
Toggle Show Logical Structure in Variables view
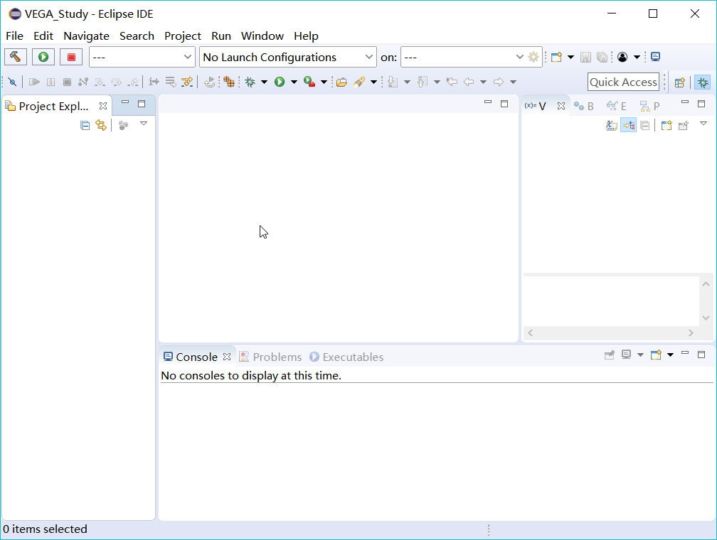[x=628, y=125]
